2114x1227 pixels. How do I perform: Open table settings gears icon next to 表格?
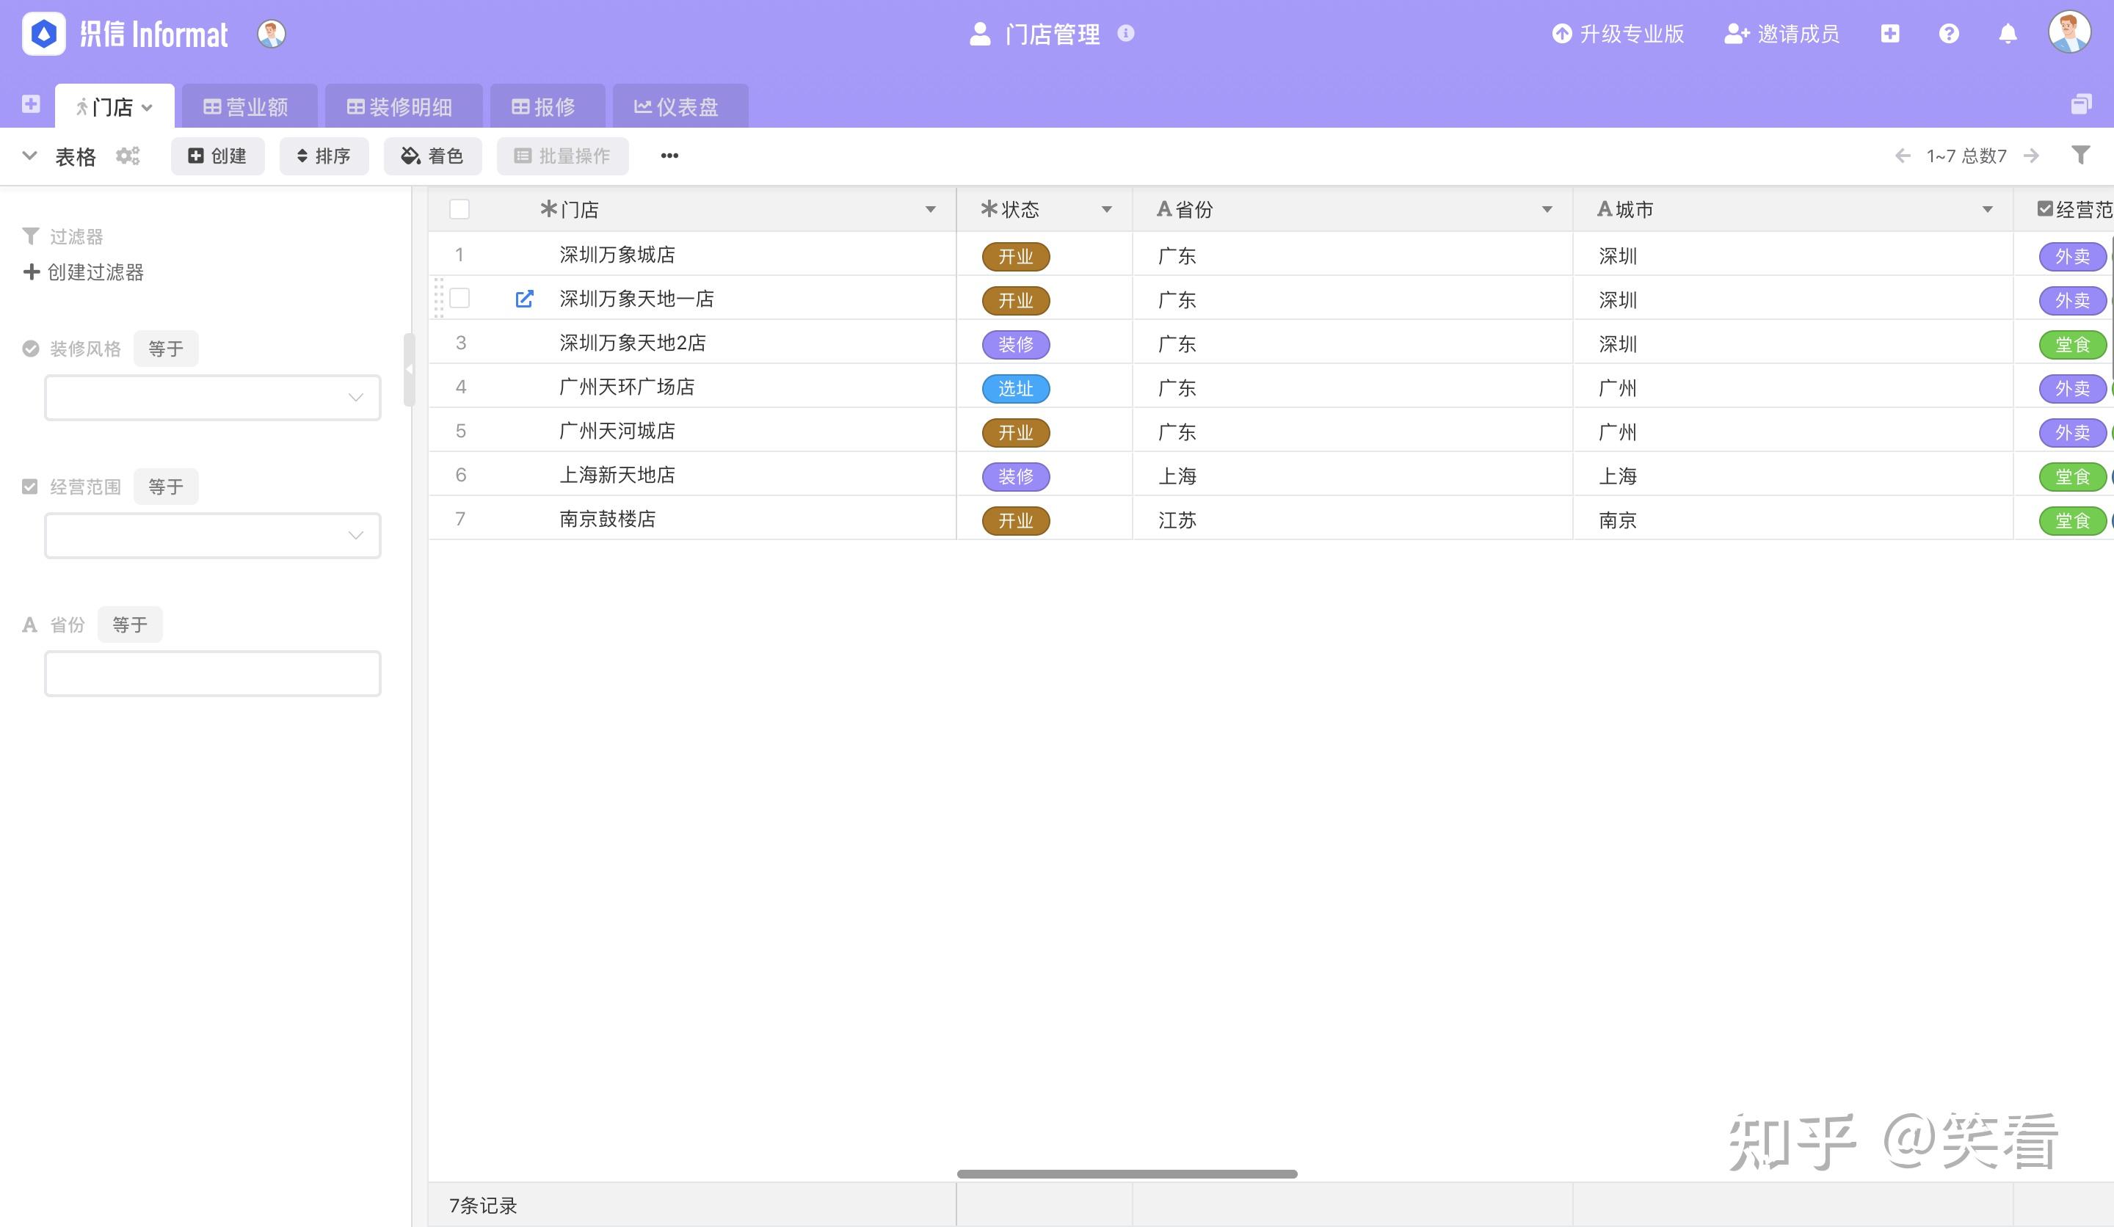pos(128,156)
